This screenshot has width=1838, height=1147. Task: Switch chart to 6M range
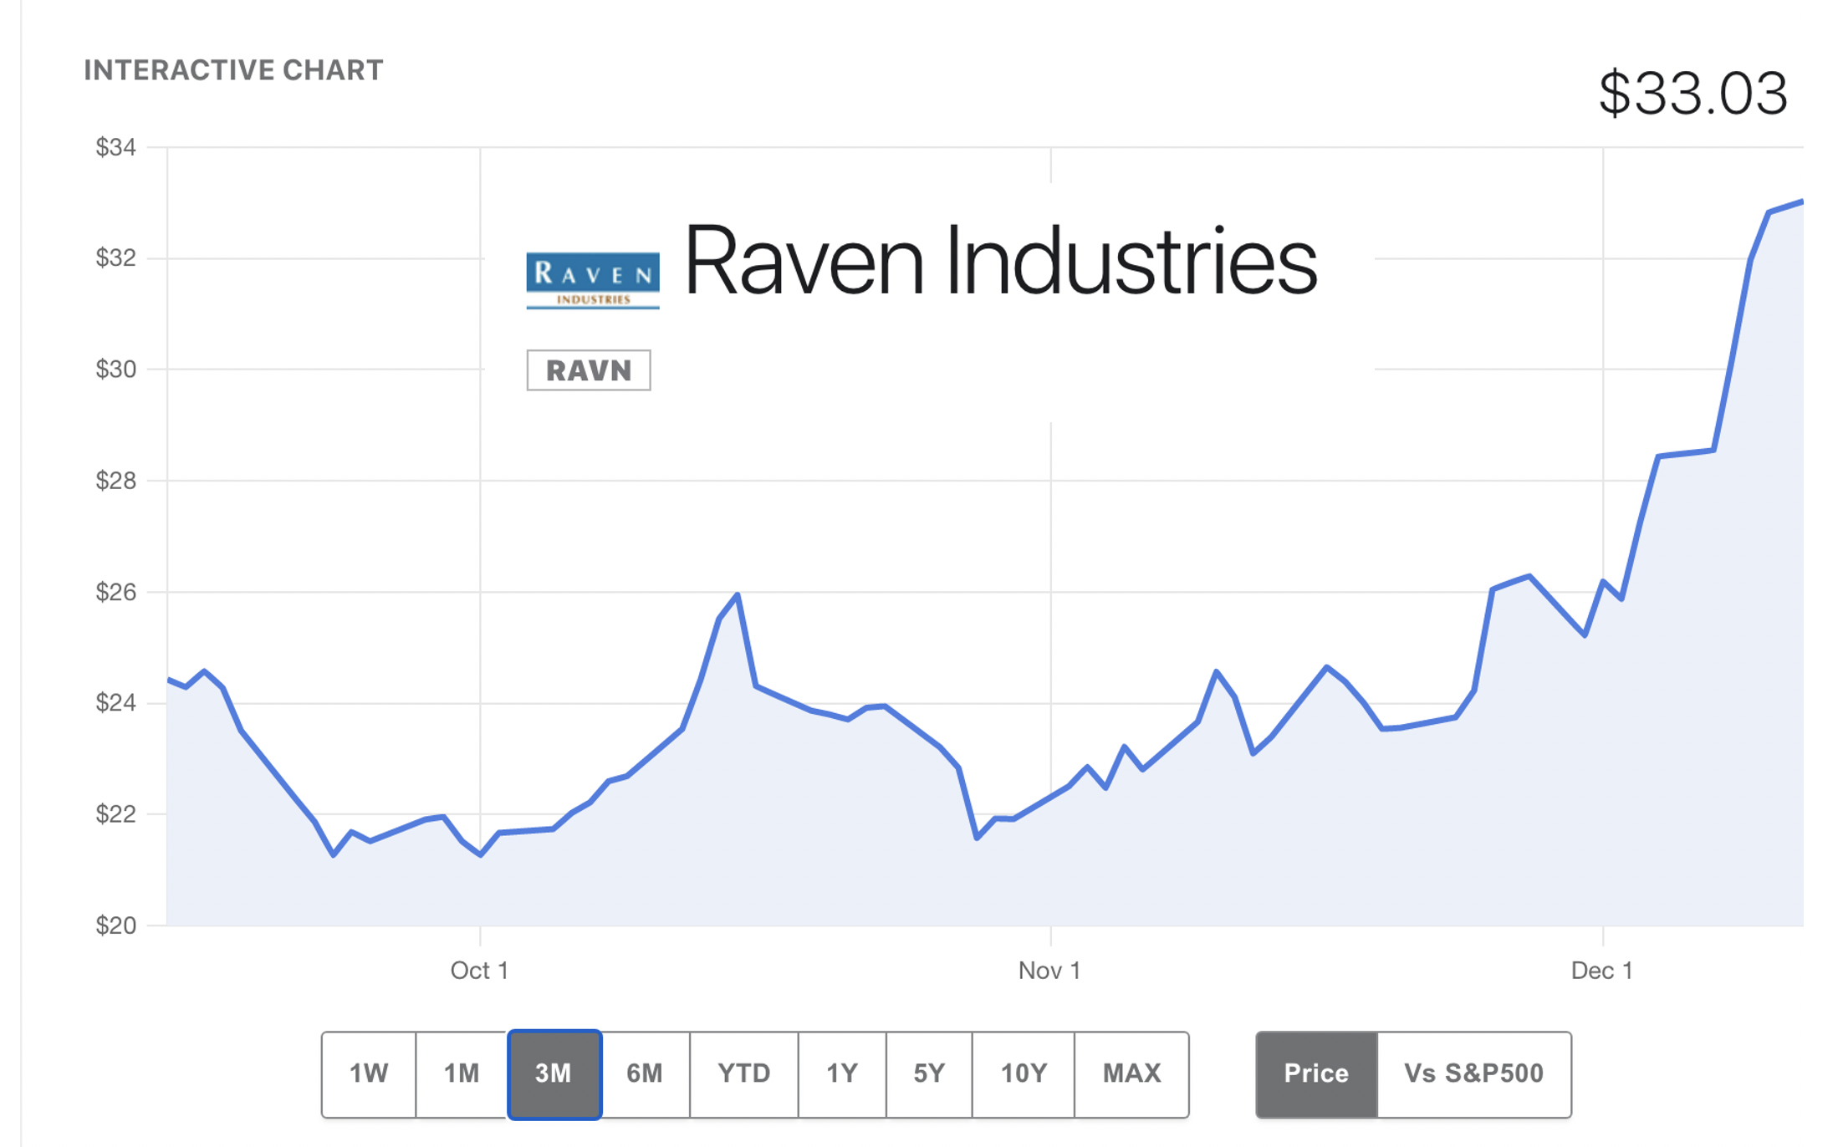click(645, 1073)
